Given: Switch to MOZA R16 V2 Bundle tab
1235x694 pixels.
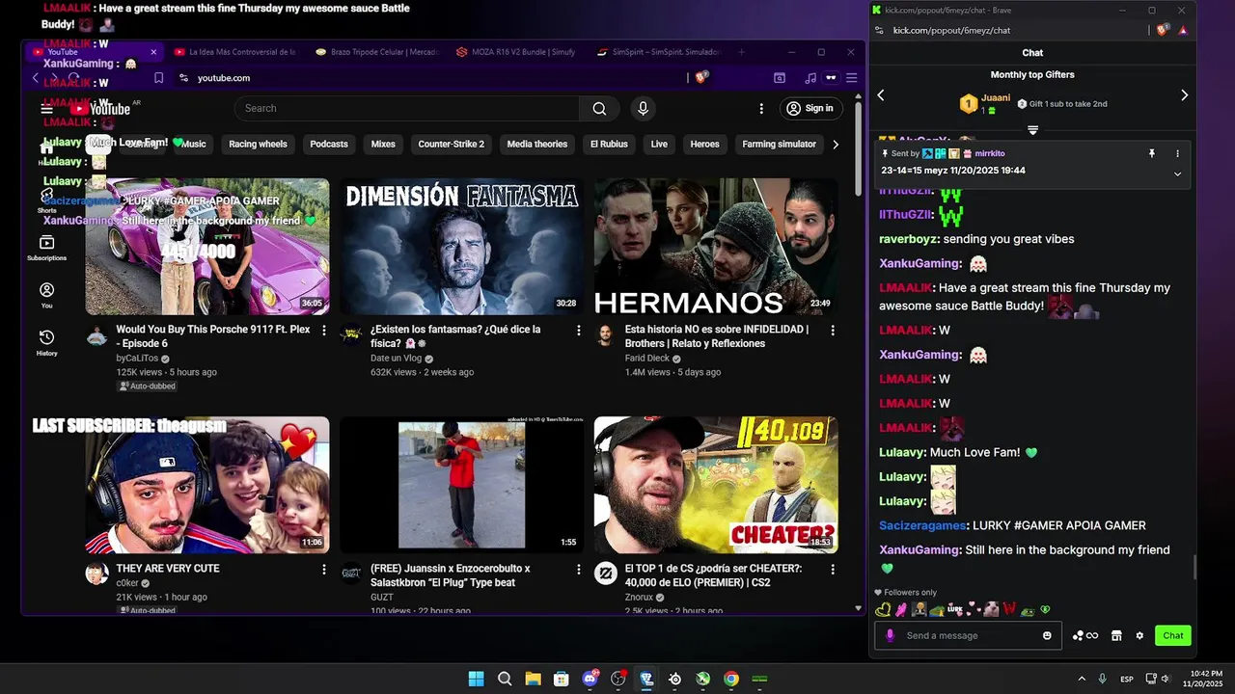Looking at the screenshot, I should point(515,52).
